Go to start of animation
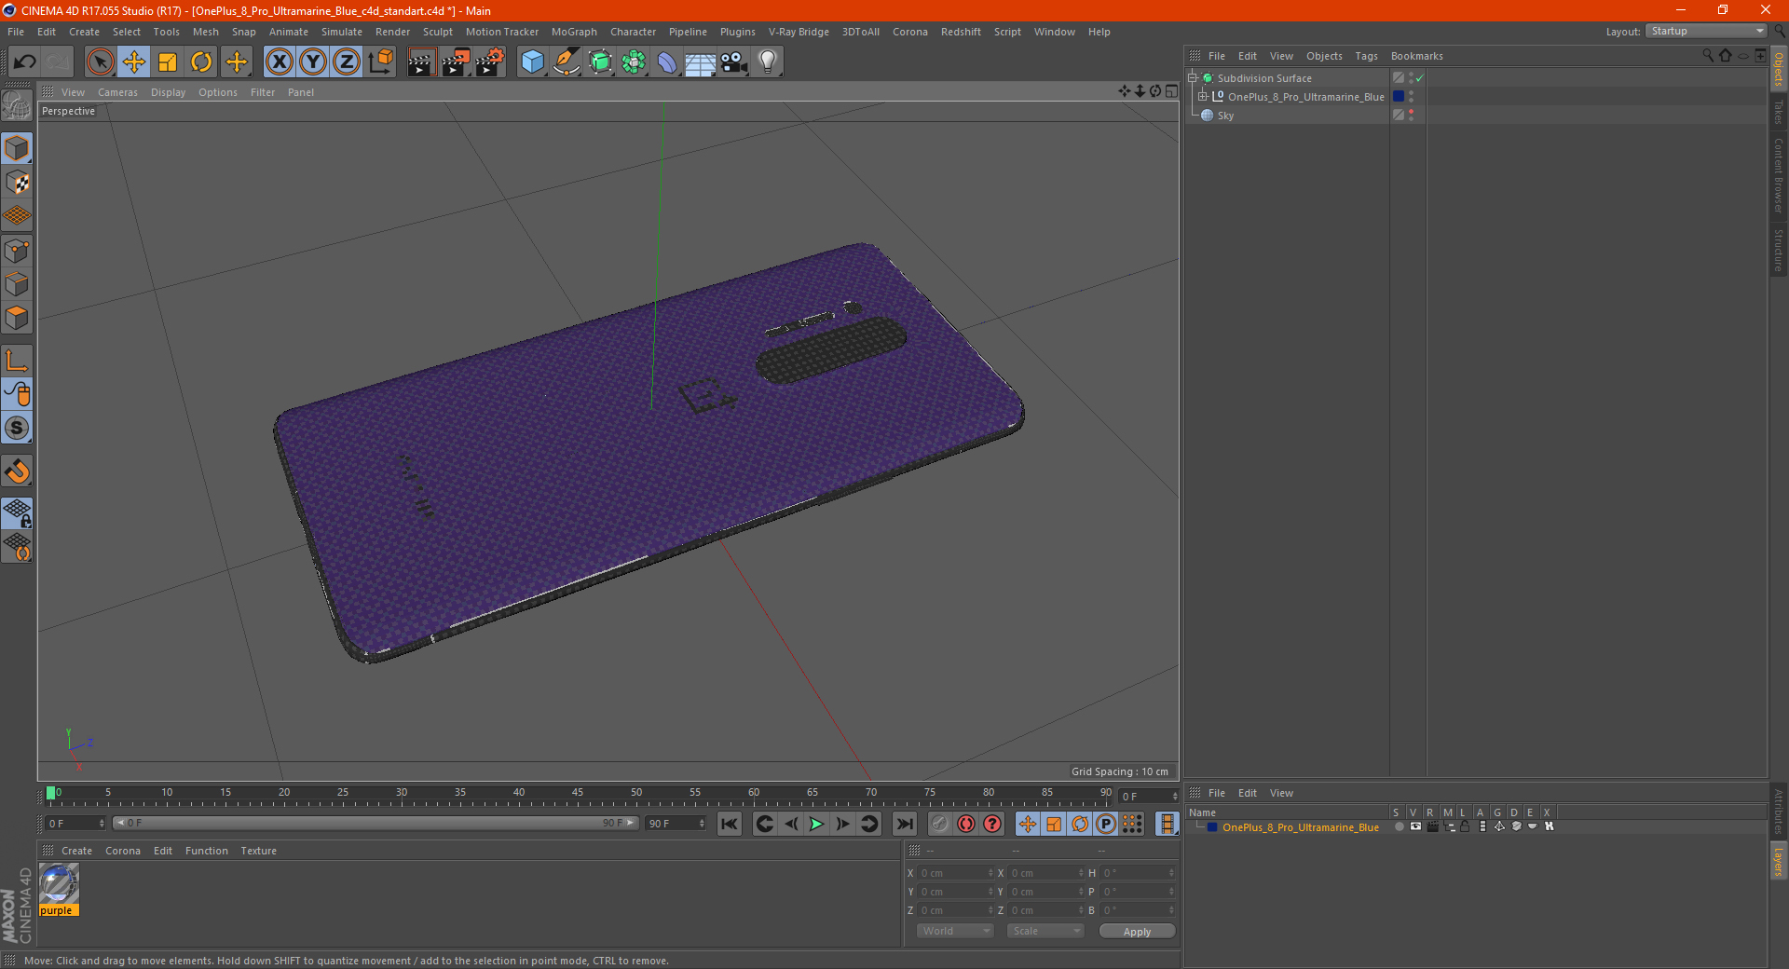This screenshot has height=969, width=1789. pyautogui.click(x=730, y=824)
